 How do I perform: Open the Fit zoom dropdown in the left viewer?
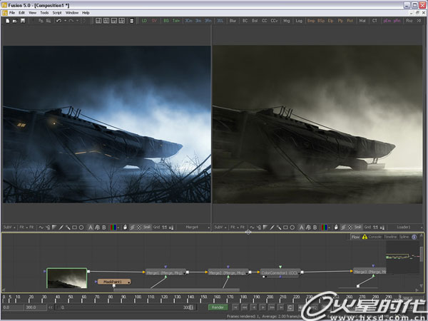[24, 227]
